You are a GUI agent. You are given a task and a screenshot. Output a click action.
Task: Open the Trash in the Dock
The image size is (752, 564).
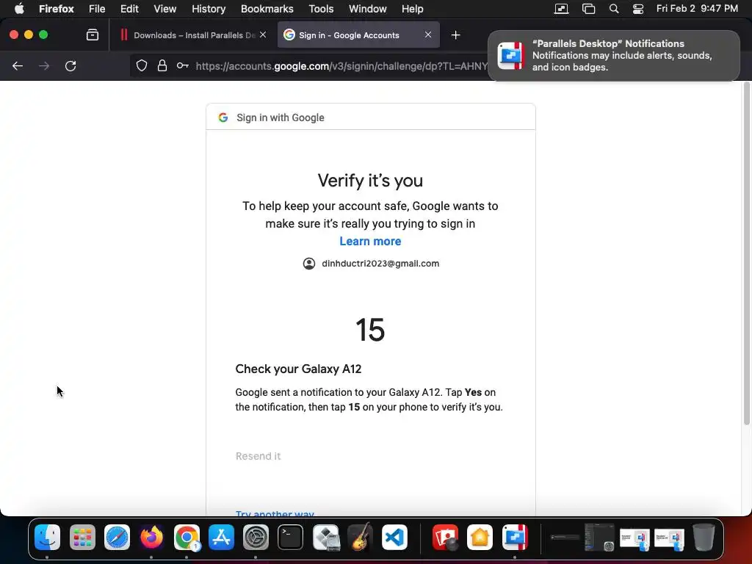(704, 537)
